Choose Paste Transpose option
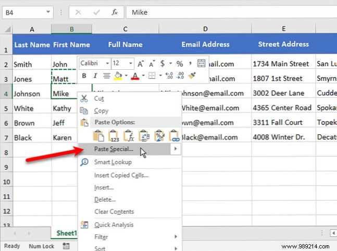 [x=144, y=136]
